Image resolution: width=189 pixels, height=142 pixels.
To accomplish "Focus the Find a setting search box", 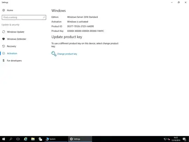I will point(24,17).
